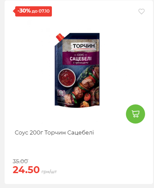
Task: Click the word Торчин in the product title
Action: (x=55, y=133)
